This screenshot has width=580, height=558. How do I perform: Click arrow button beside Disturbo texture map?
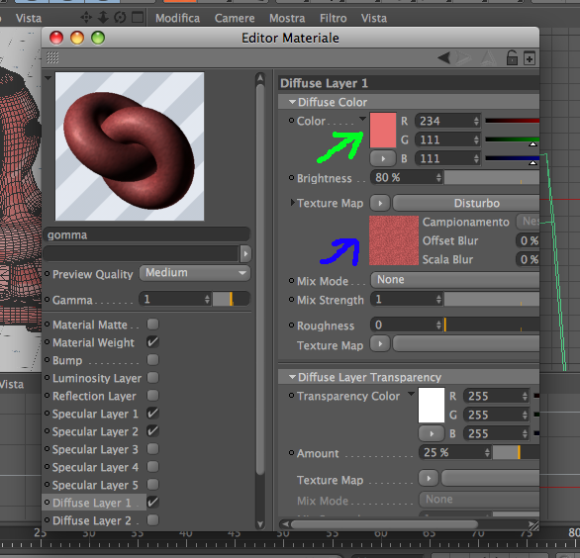[x=380, y=203]
